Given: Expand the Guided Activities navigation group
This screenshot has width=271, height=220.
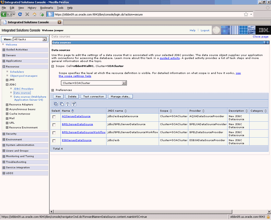Looking at the screenshot, I should click(x=4, y=50).
